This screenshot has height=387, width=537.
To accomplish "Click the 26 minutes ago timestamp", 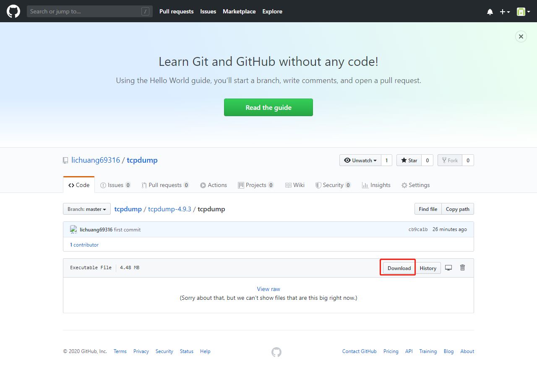I will [x=450, y=229].
